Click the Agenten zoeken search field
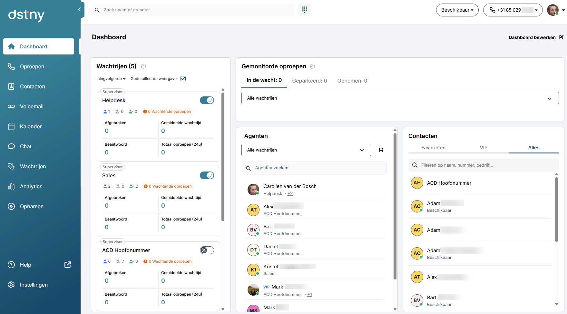This screenshot has width=567, height=314. 314,168
